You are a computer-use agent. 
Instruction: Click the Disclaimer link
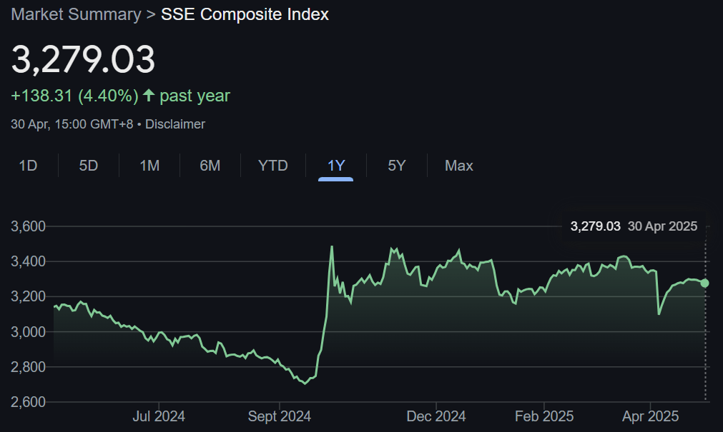174,124
